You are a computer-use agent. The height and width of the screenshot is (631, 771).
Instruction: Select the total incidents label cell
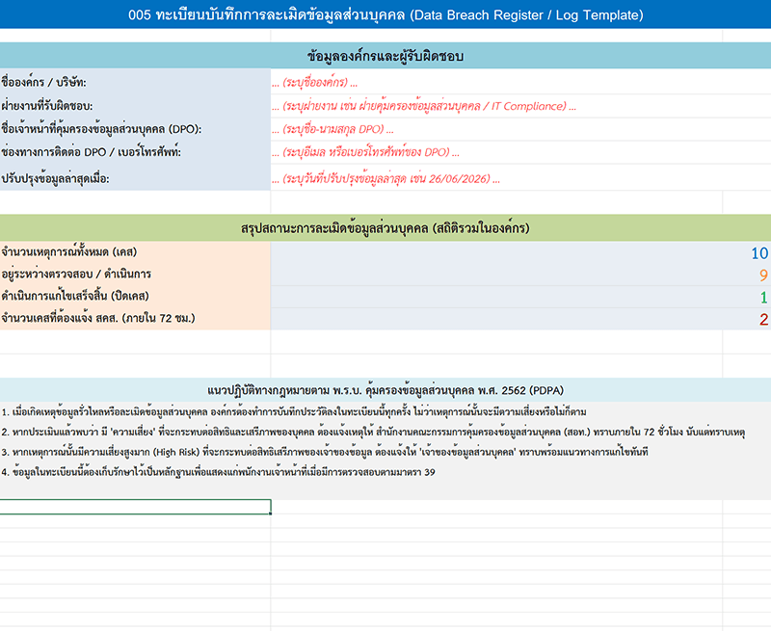click(x=135, y=252)
